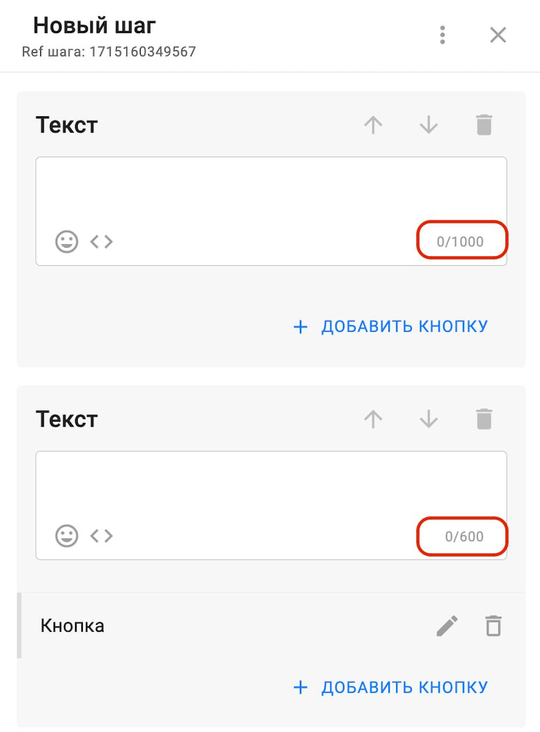Insert variable code in second text field

[102, 536]
